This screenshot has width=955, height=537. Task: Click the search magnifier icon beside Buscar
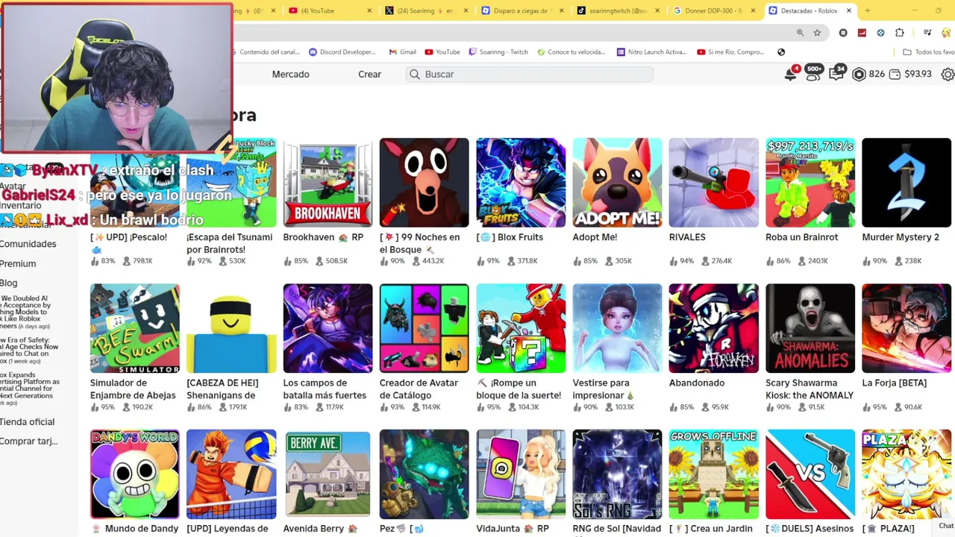point(415,75)
